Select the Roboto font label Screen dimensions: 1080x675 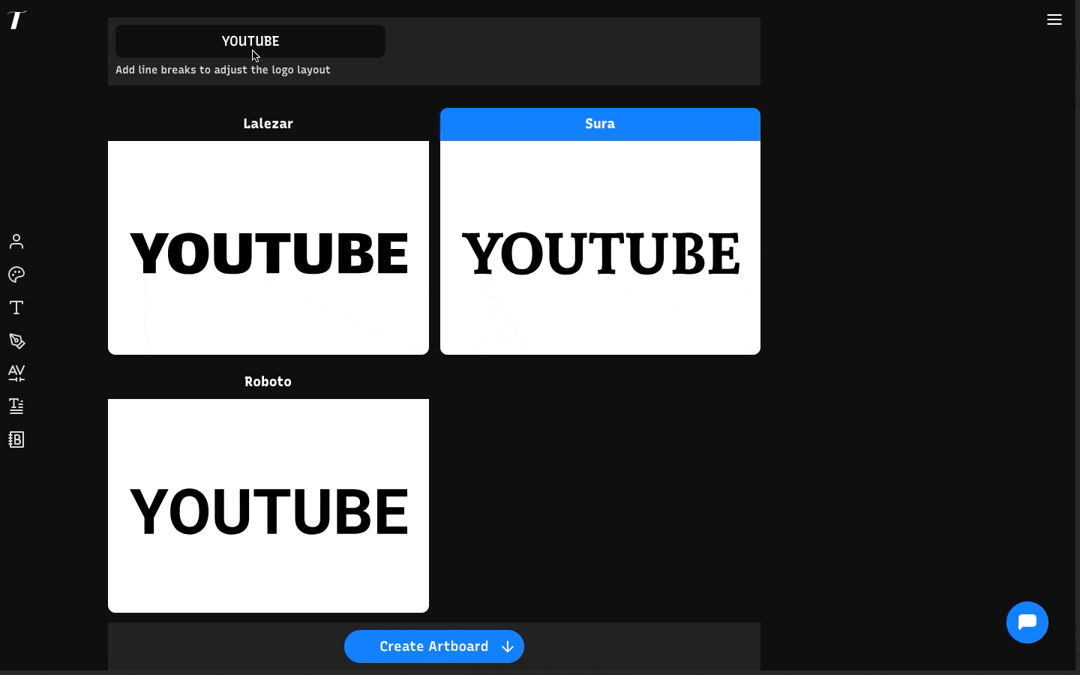[268, 382]
